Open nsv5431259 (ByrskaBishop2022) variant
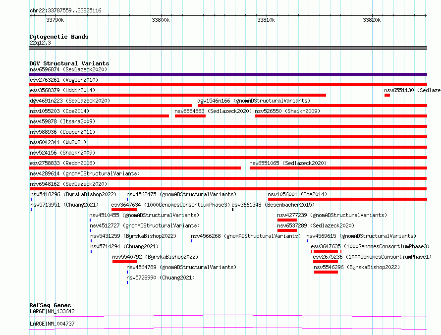This screenshot has width=441, height=335. [133, 236]
